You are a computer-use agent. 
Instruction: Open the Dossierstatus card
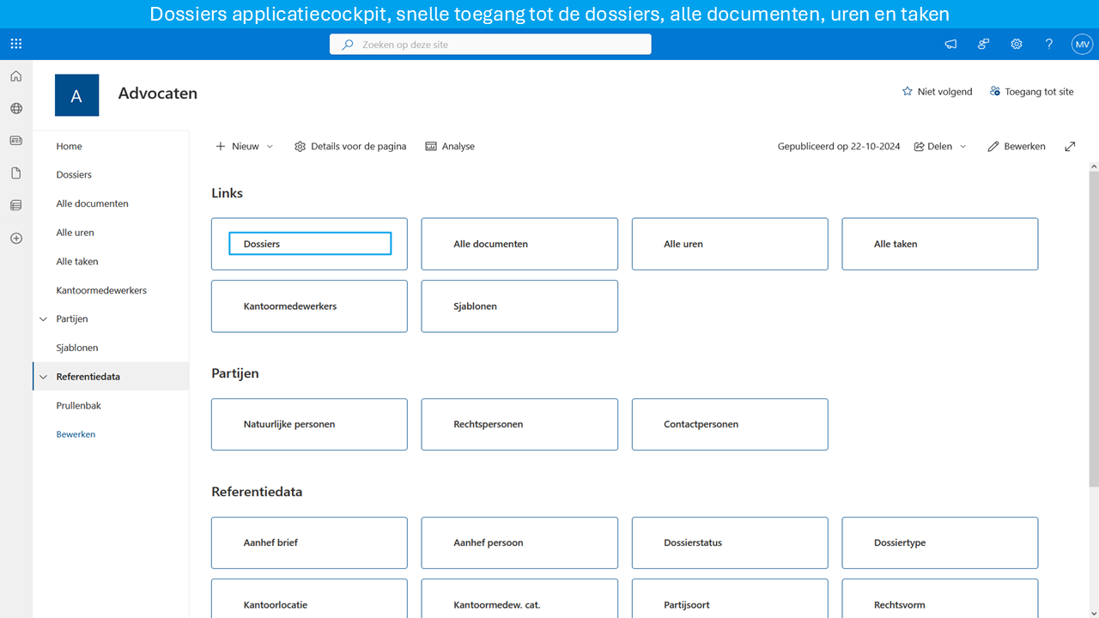tap(730, 542)
